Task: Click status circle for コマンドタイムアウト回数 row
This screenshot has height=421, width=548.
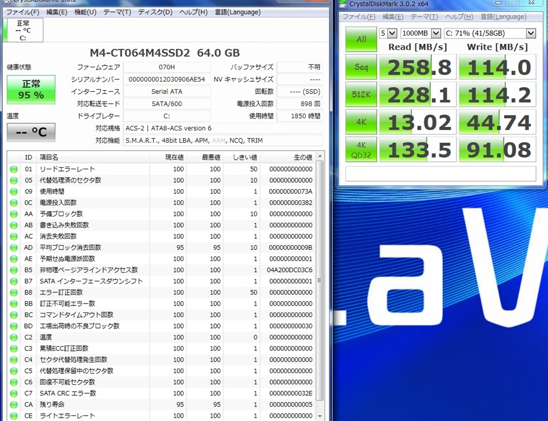Action: click(13, 315)
